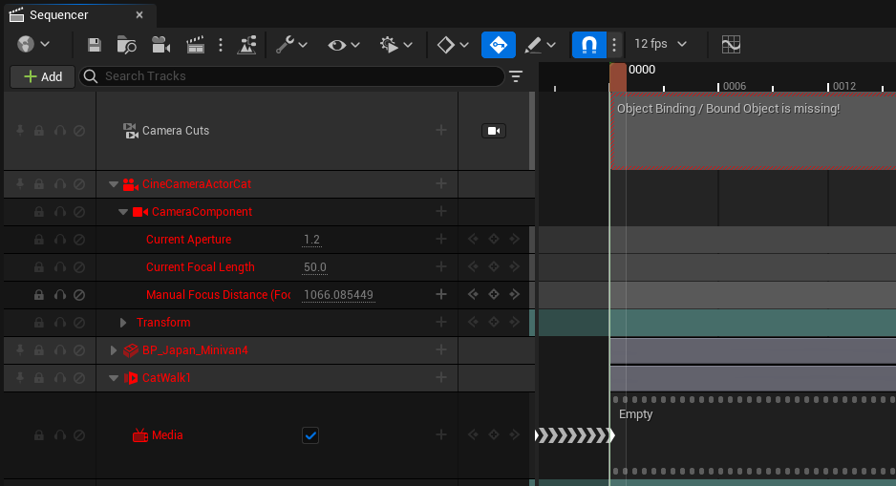Open the wrench Actions menu
This screenshot has width=896, height=486.
(x=290, y=45)
